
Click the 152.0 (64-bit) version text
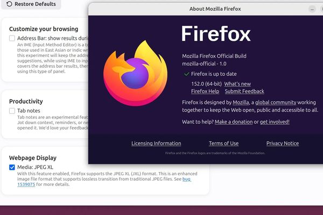click(x=206, y=84)
